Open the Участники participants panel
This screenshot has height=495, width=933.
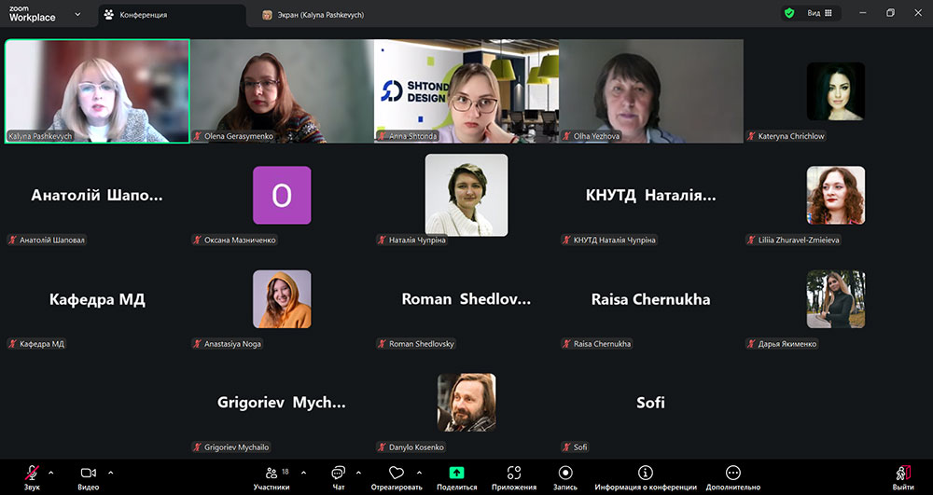[272, 474]
